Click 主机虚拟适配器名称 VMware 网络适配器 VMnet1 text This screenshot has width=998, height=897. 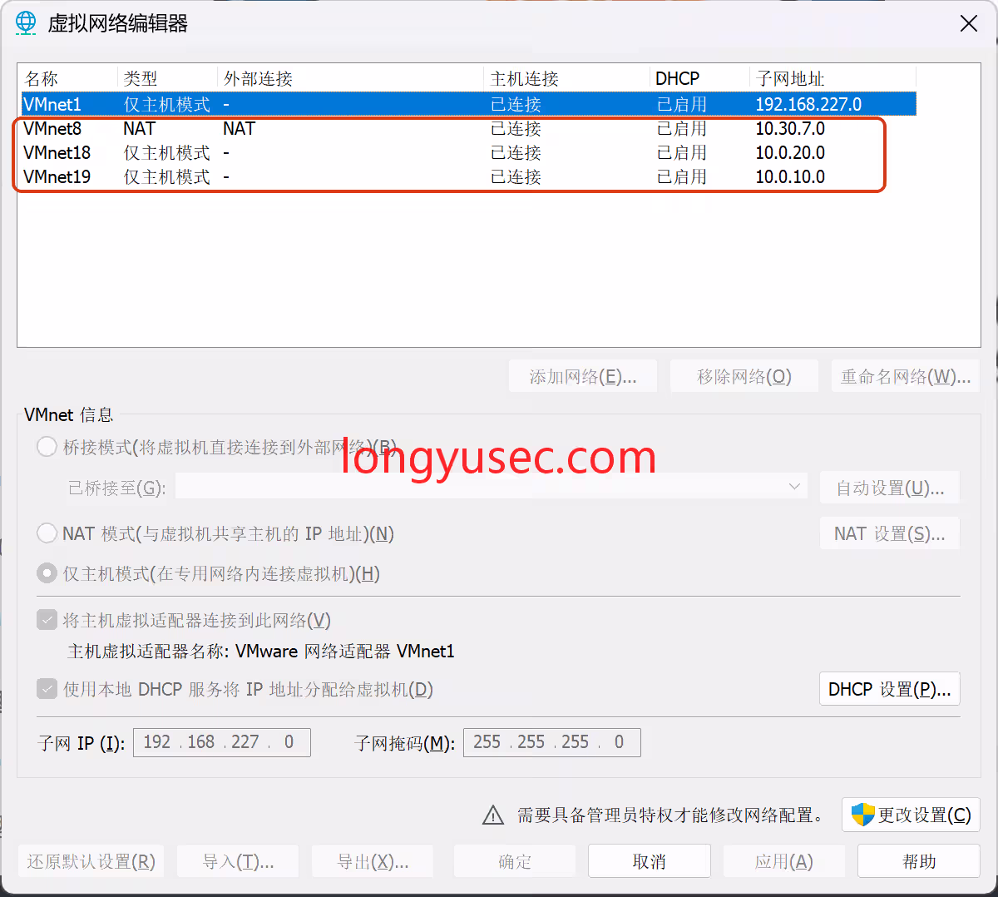click(x=260, y=651)
